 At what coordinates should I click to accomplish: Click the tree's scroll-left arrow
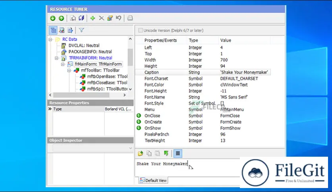point(50,95)
